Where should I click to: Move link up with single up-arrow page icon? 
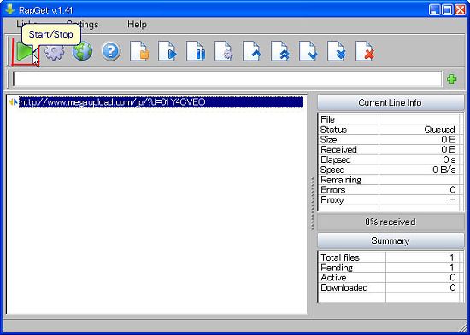(x=252, y=51)
